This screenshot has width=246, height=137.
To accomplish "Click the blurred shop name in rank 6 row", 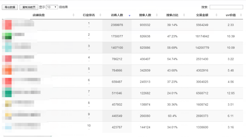I will [26, 80].
